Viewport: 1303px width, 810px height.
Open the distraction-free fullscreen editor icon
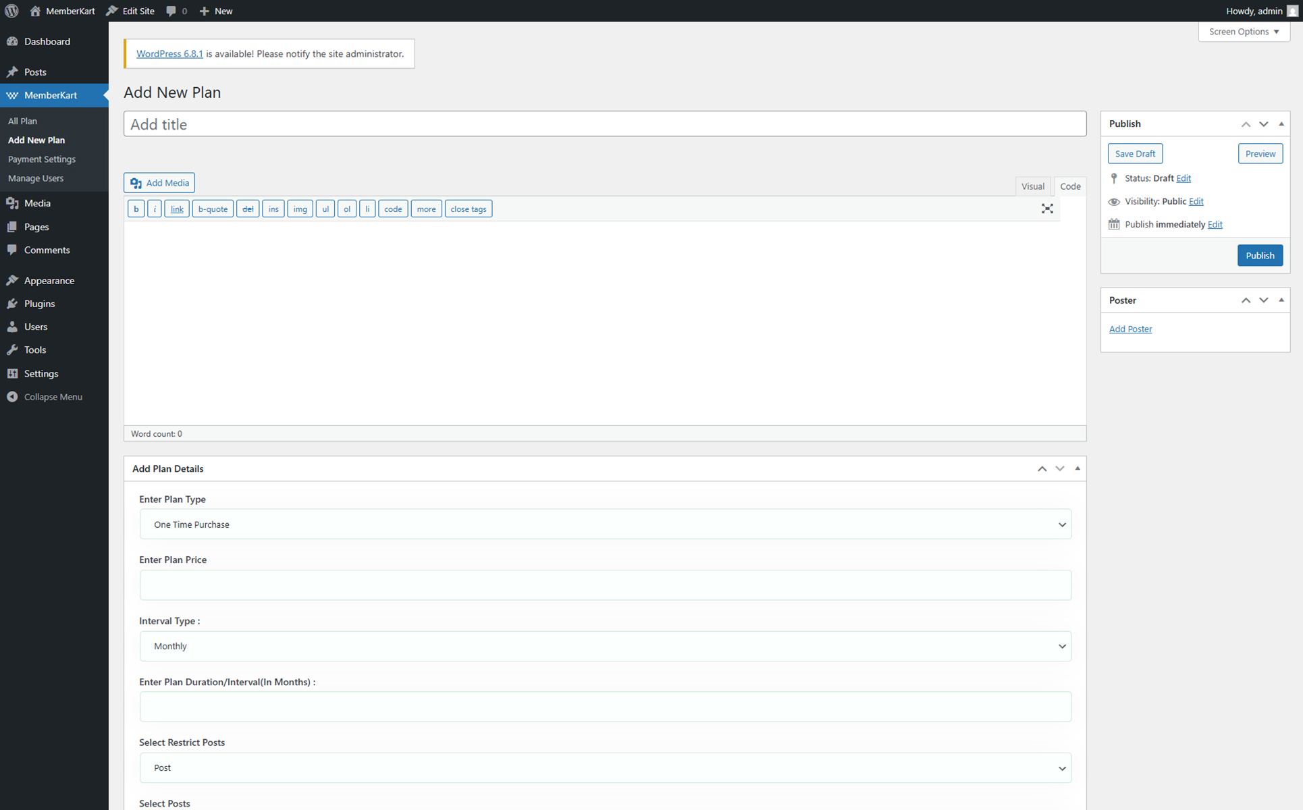pyautogui.click(x=1047, y=209)
